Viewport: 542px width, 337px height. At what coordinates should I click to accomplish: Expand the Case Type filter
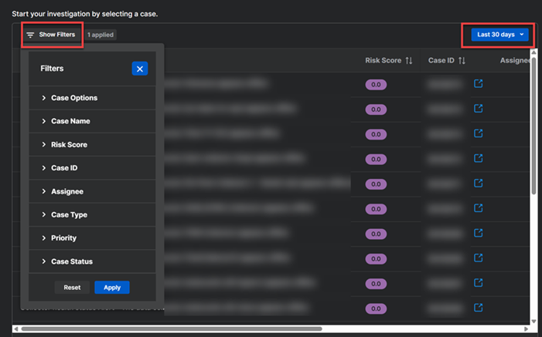[x=69, y=214]
